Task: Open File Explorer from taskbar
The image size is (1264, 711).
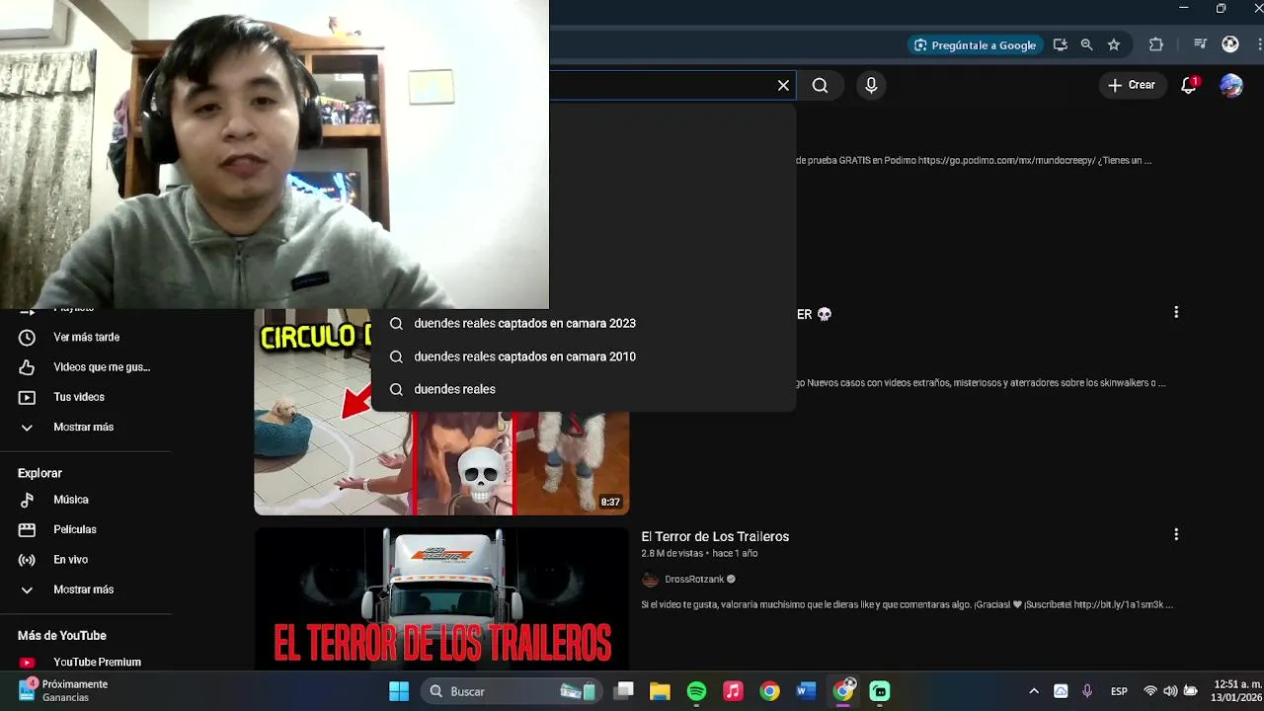Action: [x=660, y=691]
